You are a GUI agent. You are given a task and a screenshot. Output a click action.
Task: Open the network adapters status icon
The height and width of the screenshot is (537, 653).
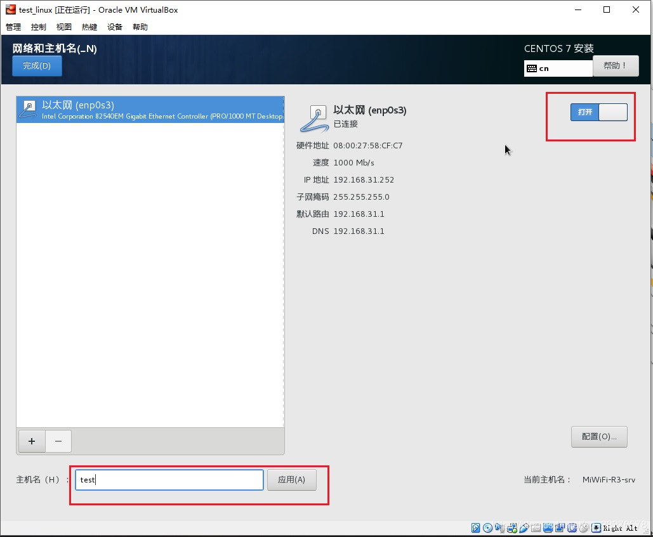click(x=512, y=528)
